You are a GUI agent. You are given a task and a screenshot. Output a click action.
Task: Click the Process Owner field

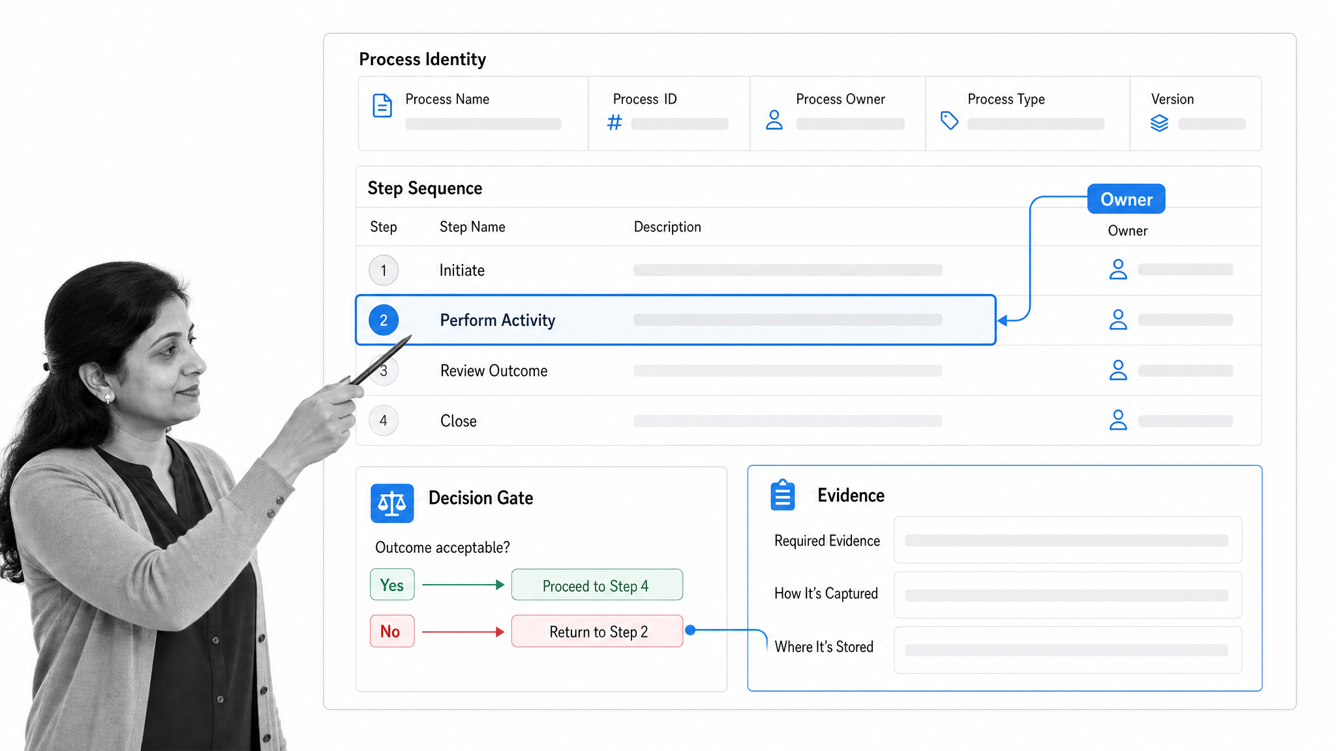(x=850, y=124)
